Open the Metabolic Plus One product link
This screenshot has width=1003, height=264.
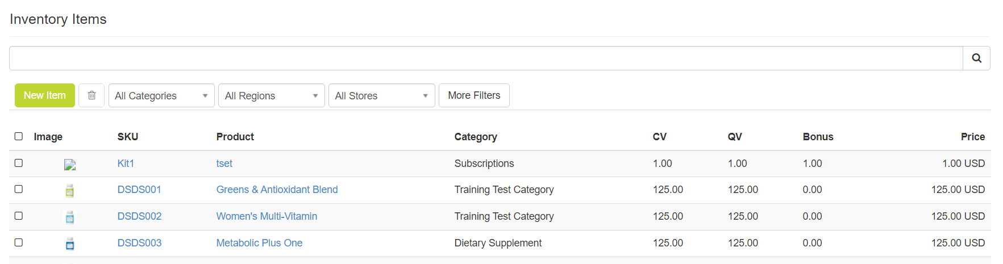(x=259, y=243)
